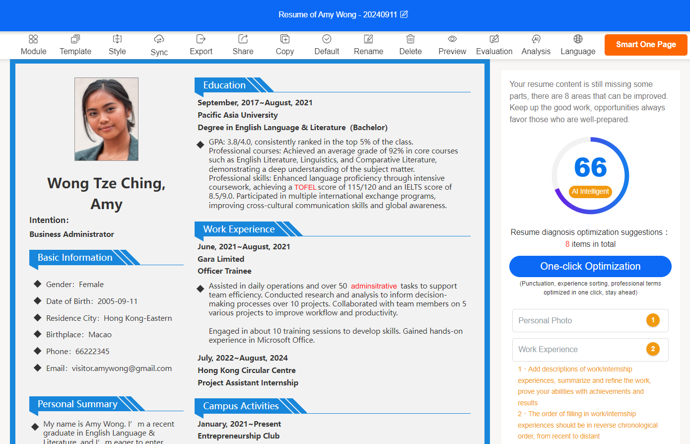This screenshot has height=444, width=690.
Task: Click the circular score gauge showing 66
Action: click(590, 176)
